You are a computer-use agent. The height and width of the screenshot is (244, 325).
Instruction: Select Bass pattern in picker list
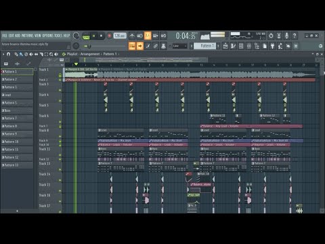[17, 110]
